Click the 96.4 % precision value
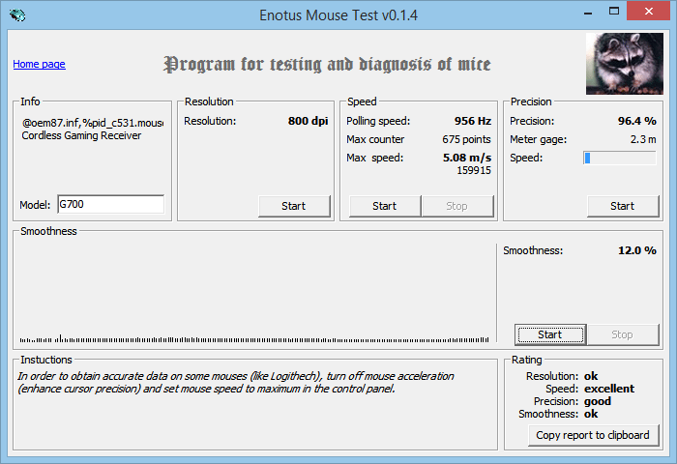The height and width of the screenshot is (464, 677). (x=636, y=121)
